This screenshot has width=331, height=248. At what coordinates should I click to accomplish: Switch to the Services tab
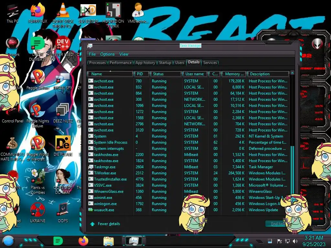(210, 62)
